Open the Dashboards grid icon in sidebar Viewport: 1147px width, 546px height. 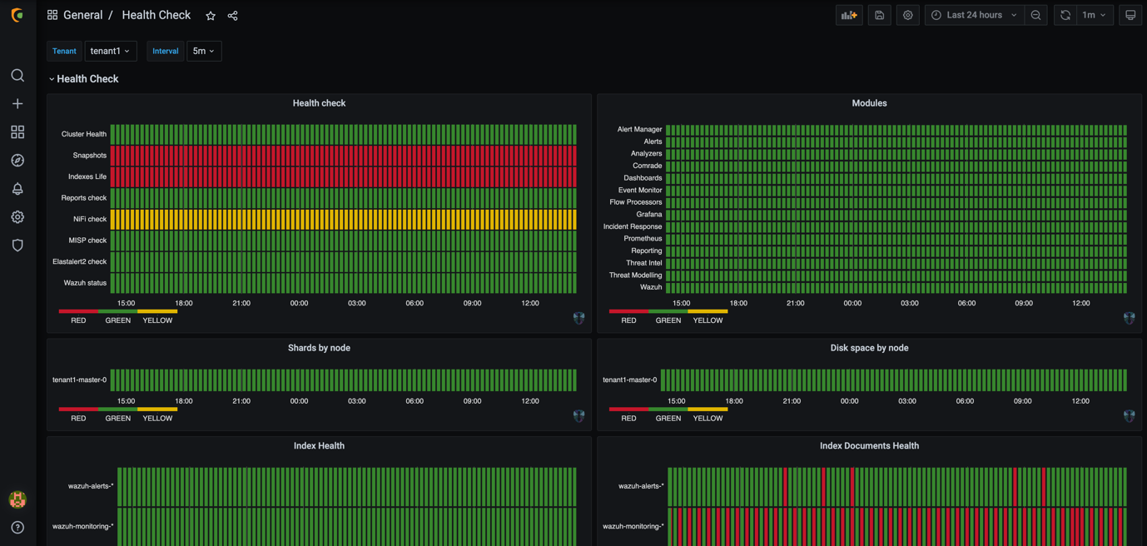[17, 132]
